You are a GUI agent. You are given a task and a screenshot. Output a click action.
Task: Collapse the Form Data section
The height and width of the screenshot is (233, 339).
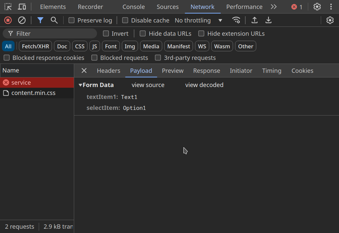tap(80, 85)
